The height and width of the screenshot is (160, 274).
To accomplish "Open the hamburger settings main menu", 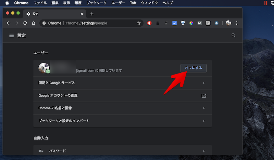I will (x=12, y=36).
